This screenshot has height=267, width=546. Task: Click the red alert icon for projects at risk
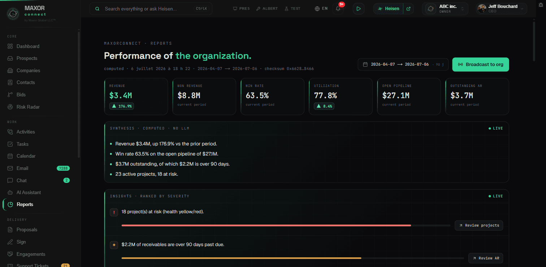pyautogui.click(x=114, y=213)
